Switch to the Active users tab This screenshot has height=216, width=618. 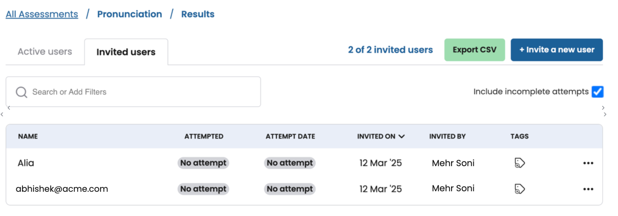tap(45, 52)
